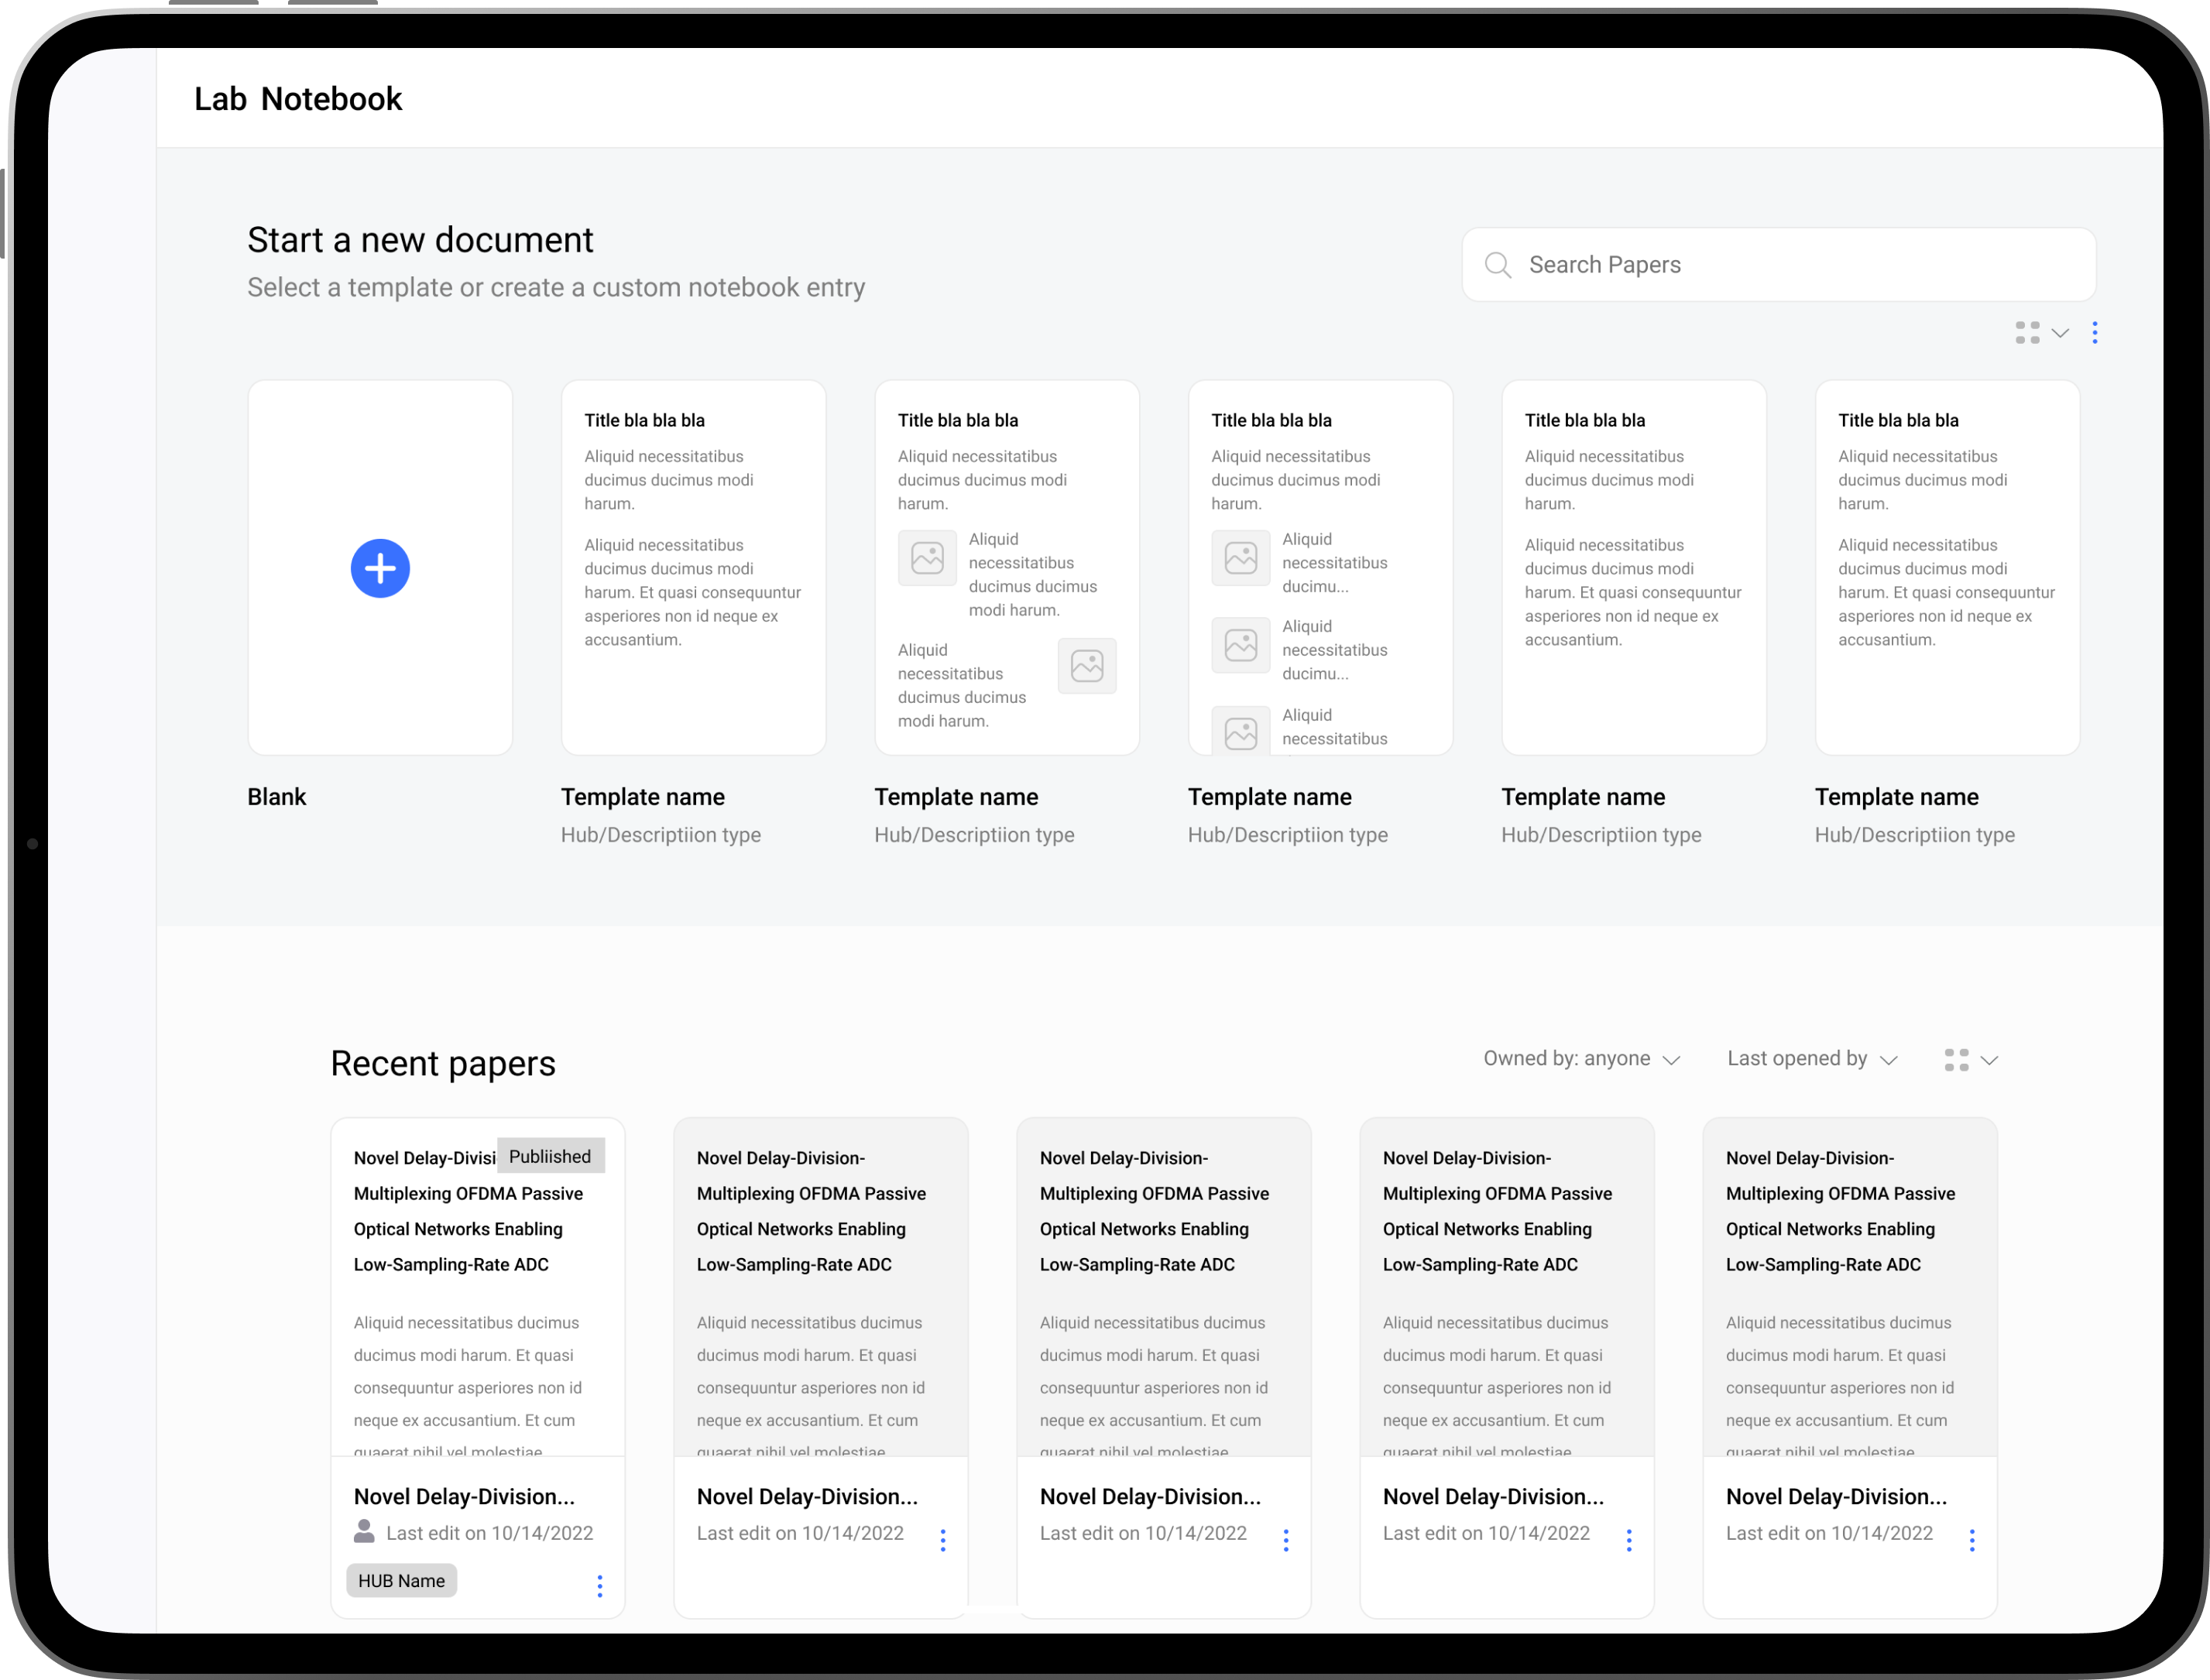
Task: Click grid view icon in Recent papers
Action: tap(1956, 1060)
